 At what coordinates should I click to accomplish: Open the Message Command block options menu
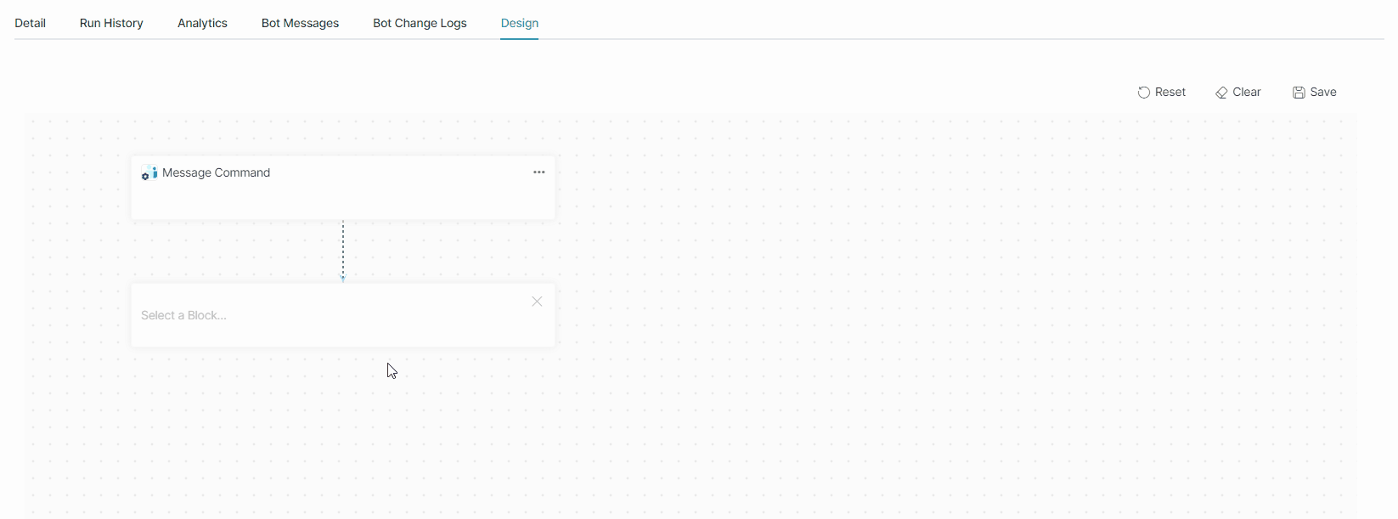[x=539, y=172]
